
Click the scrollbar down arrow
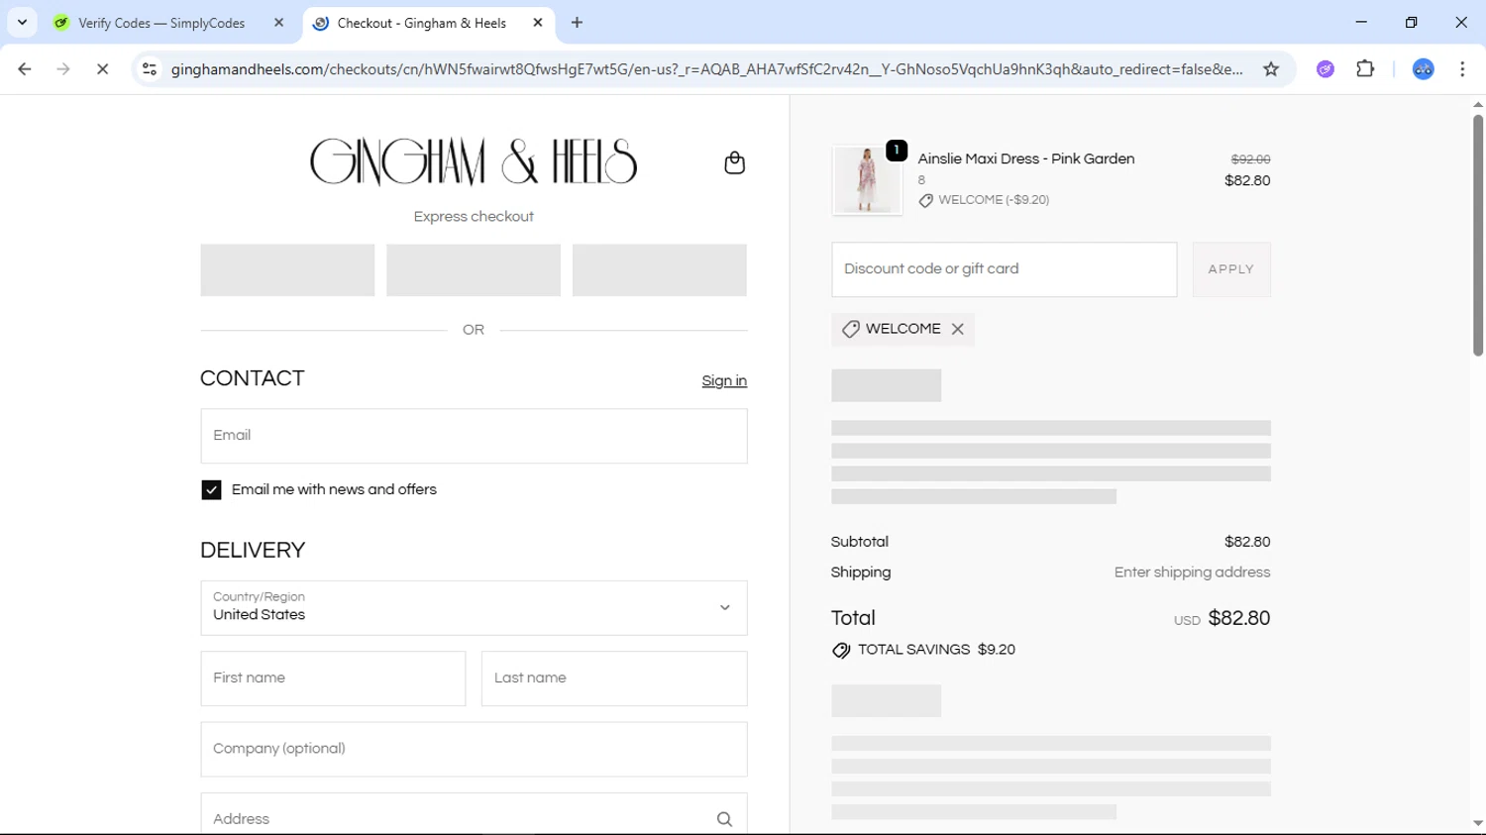click(1477, 823)
